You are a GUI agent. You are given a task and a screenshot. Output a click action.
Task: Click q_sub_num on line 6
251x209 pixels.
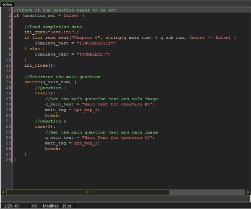172,38
